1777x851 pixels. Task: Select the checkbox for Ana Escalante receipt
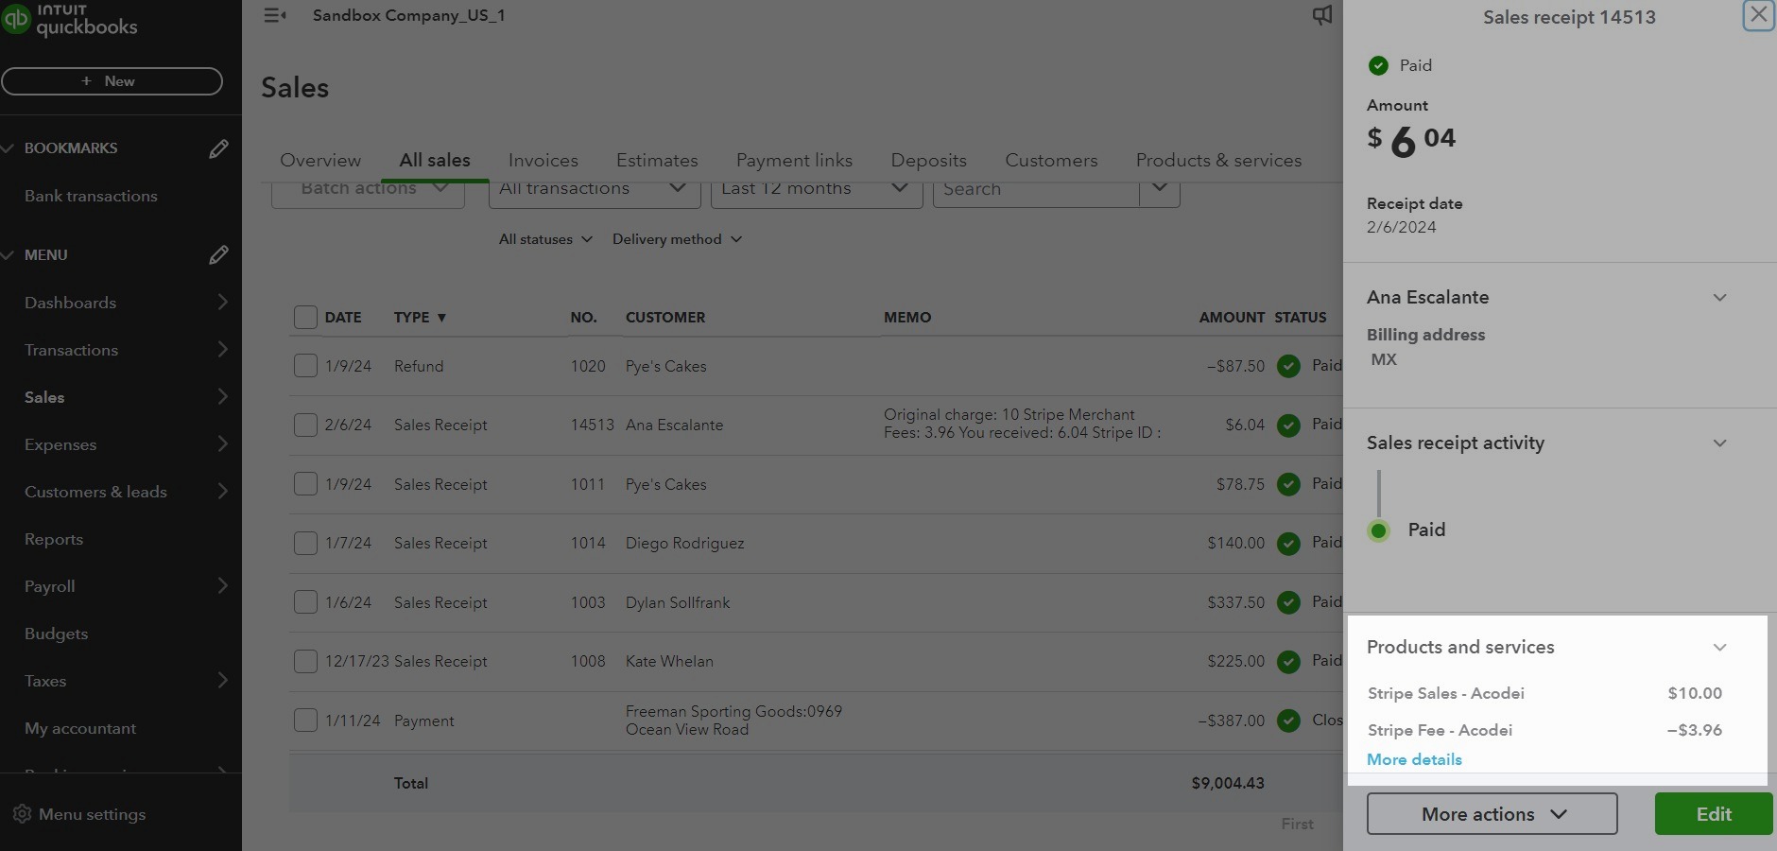(305, 425)
